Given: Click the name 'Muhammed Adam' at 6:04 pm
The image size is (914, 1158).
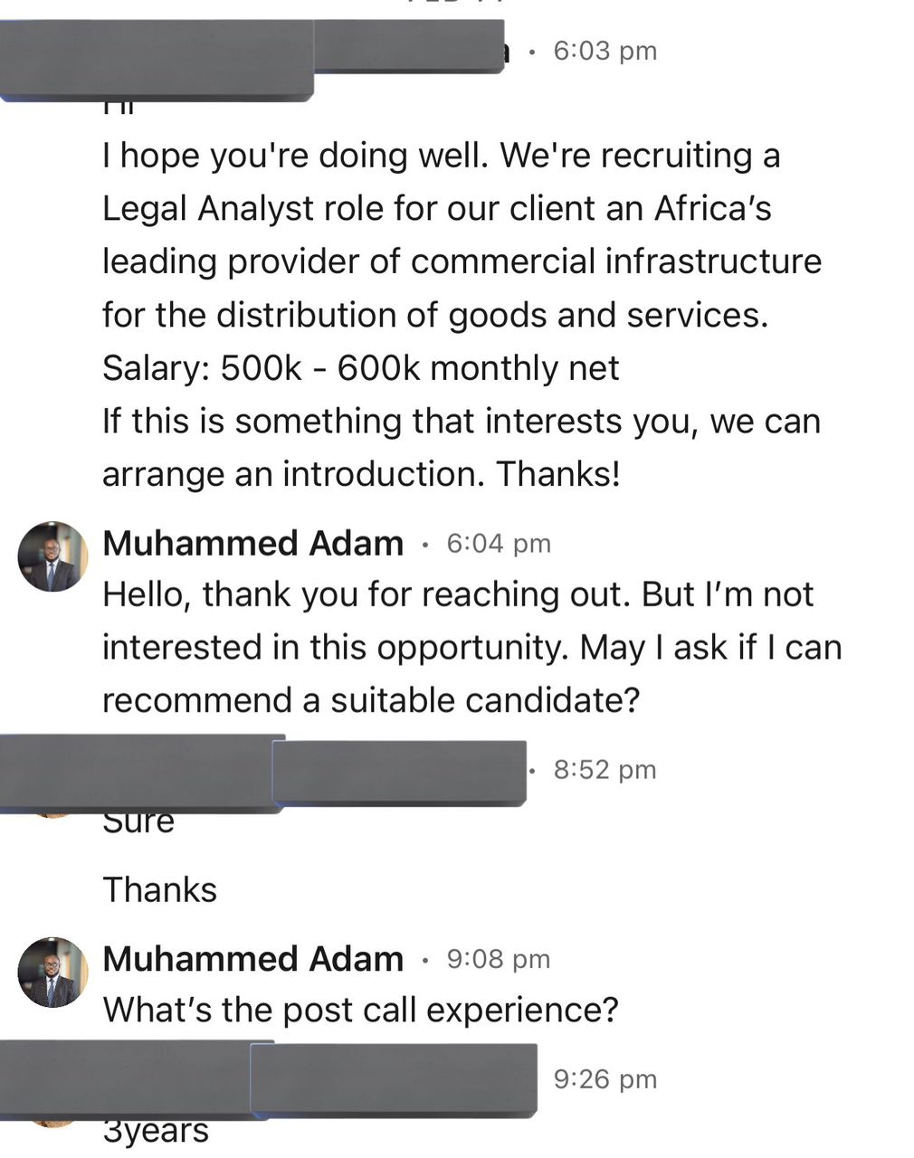Looking at the screenshot, I should [253, 543].
